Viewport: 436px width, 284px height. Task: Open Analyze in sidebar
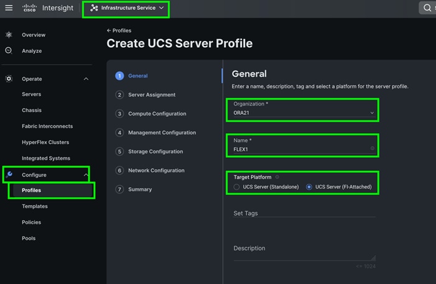tap(32, 51)
